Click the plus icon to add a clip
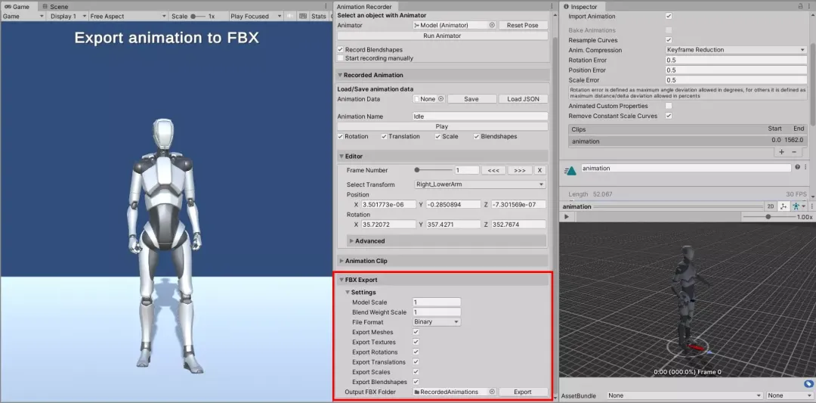The image size is (816, 403). [782, 151]
